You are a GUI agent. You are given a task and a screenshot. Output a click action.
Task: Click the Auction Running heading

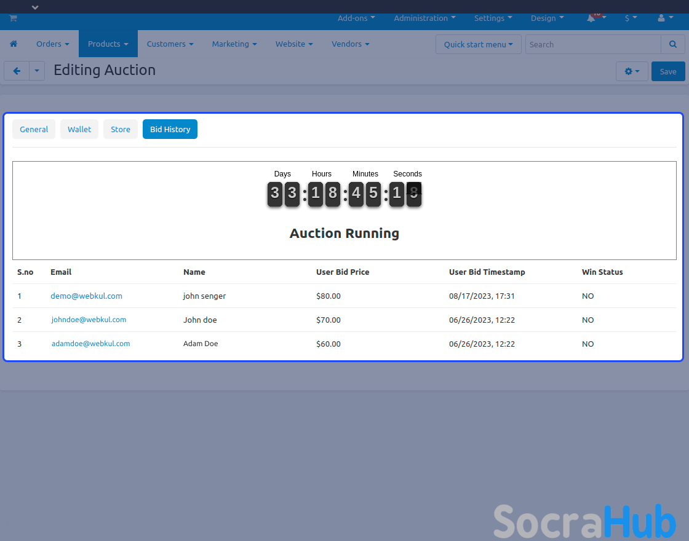click(344, 233)
